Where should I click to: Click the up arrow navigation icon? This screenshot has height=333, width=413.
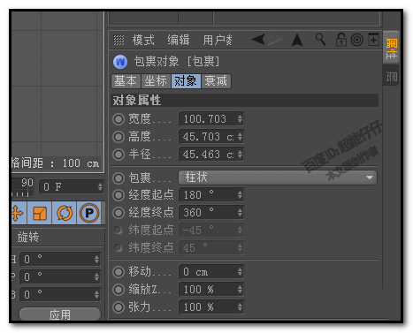(297, 40)
